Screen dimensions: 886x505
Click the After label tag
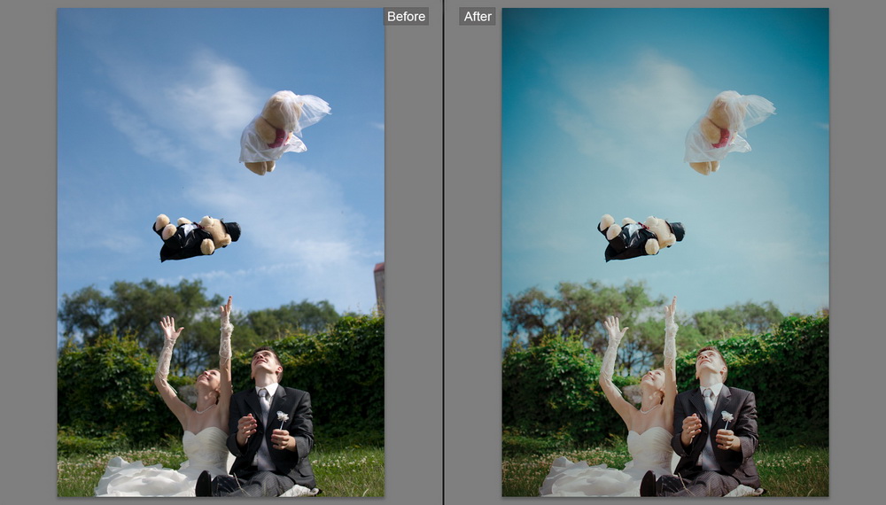[x=478, y=16]
